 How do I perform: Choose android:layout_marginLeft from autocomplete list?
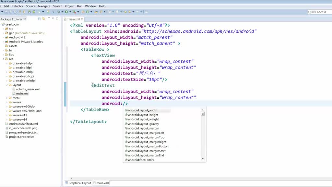point(146,133)
